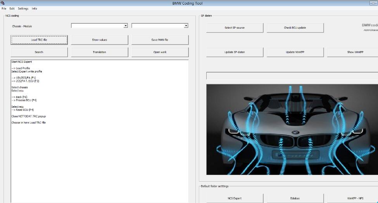The height and width of the screenshot is (203, 378).
Task: Click the Search button
Action: pos(39,52)
